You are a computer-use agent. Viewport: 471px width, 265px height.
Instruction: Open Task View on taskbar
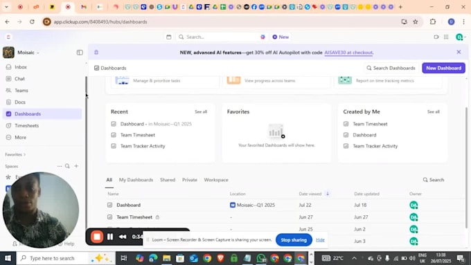click(124, 258)
